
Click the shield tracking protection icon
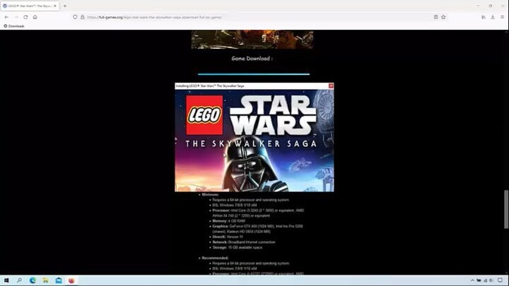click(75, 17)
